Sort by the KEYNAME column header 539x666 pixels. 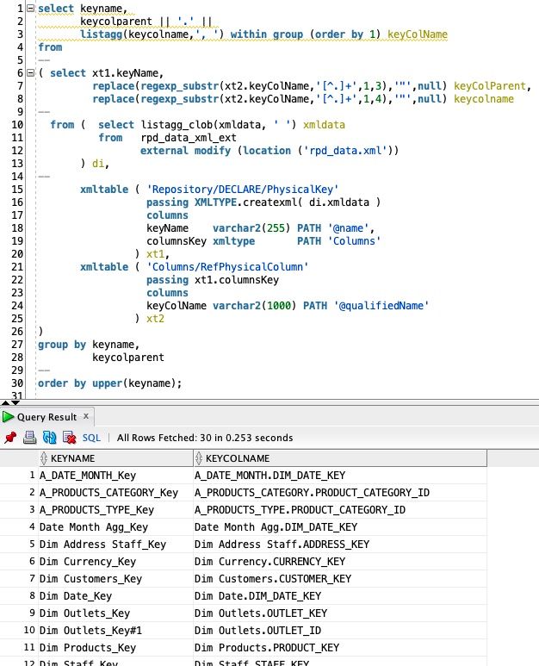pyautogui.click(x=116, y=458)
